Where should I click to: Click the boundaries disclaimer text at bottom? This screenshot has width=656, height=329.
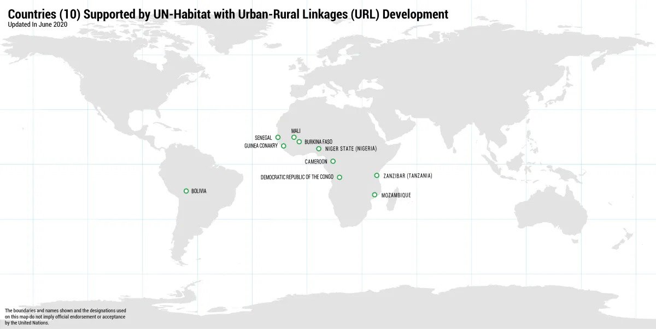66,316
